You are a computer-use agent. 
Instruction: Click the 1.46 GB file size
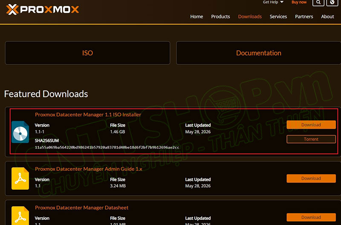point(118,132)
